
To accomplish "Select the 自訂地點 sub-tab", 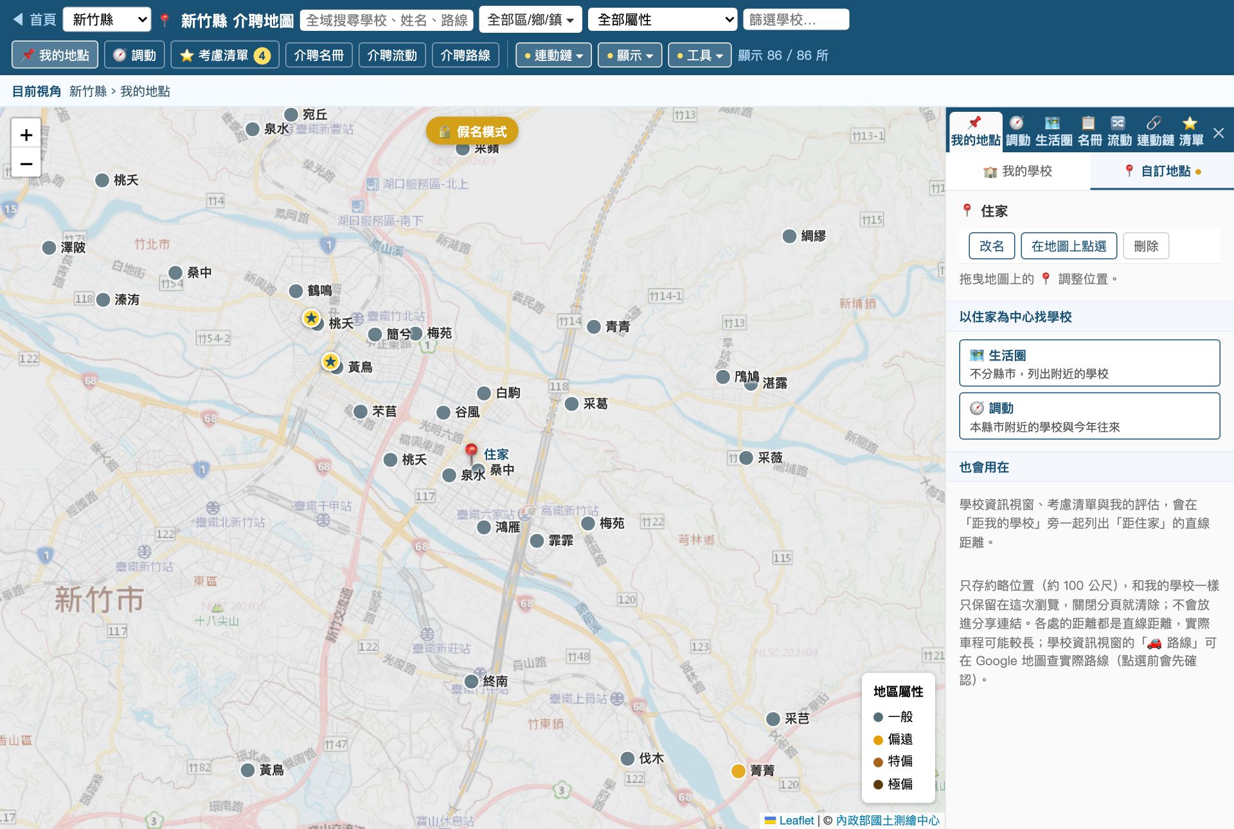I will click(x=1162, y=171).
